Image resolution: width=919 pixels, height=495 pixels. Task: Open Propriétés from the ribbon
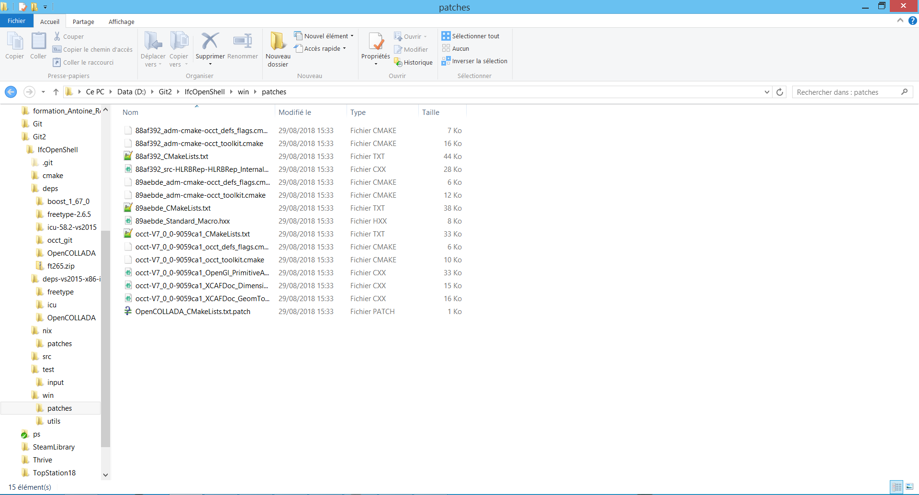[x=375, y=45]
